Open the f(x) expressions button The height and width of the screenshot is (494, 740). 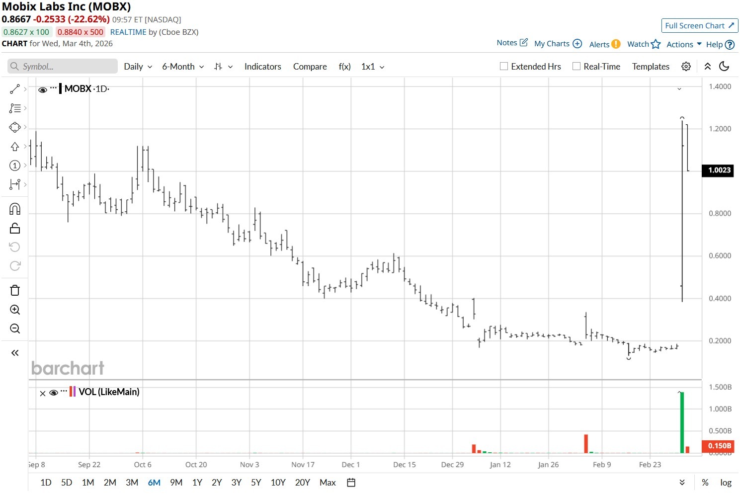345,67
